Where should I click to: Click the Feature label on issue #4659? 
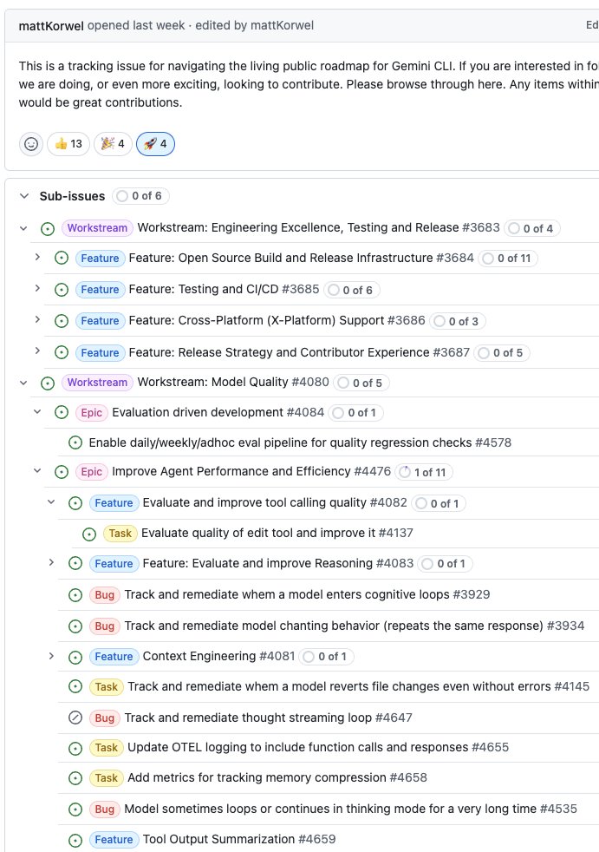(114, 840)
